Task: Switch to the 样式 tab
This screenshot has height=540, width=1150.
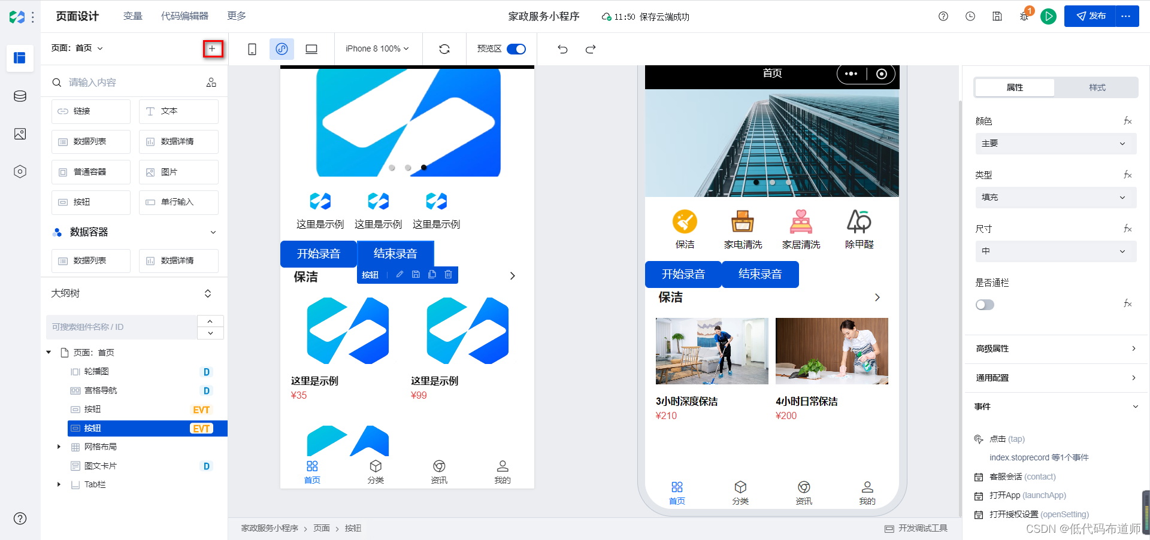Action: [x=1097, y=87]
